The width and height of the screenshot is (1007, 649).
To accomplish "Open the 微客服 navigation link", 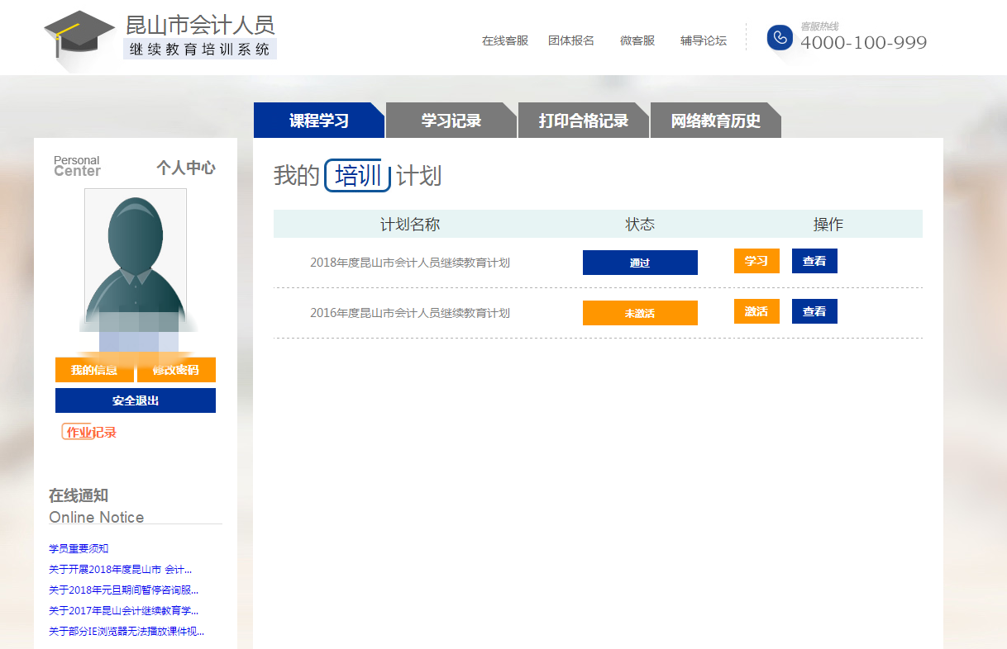I will [637, 40].
